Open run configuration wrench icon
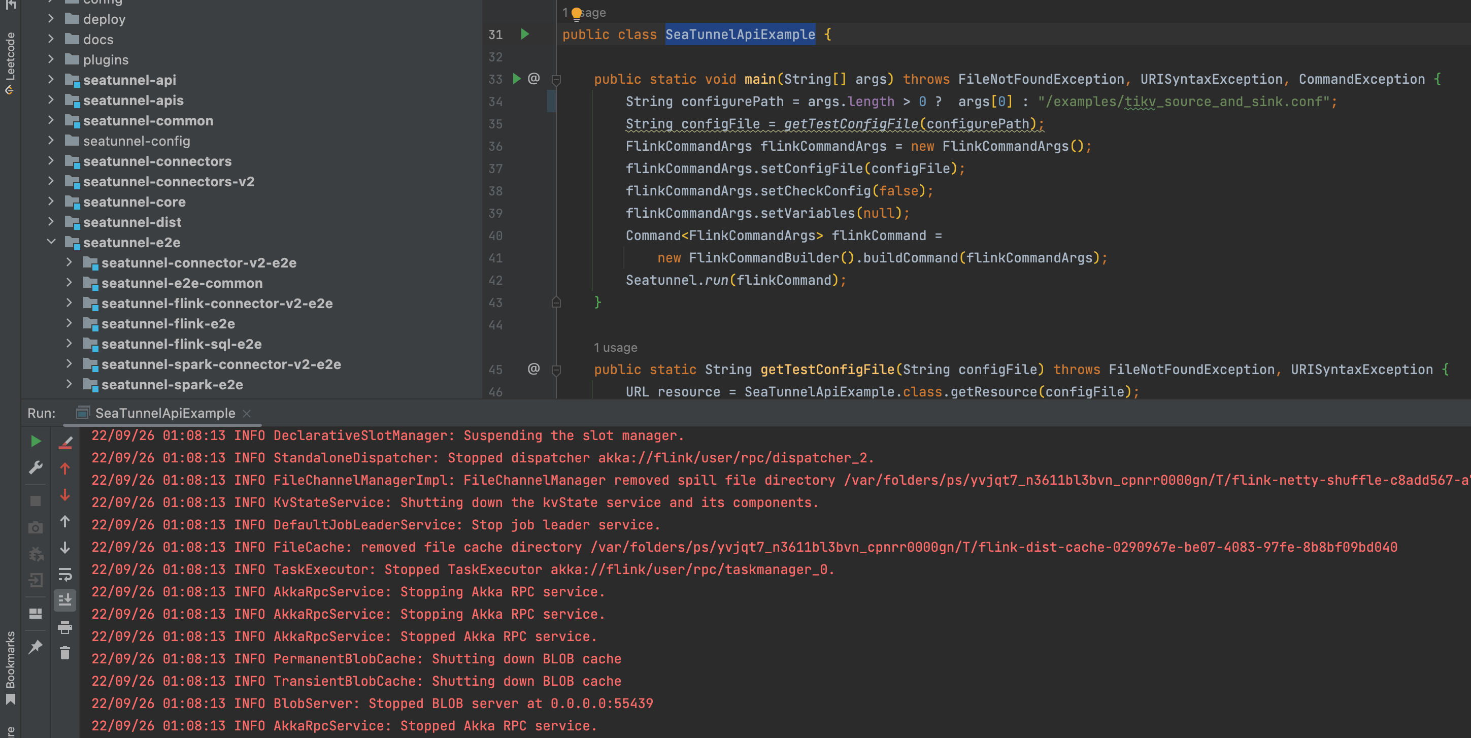The width and height of the screenshot is (1471, 738). pos(36,468)
